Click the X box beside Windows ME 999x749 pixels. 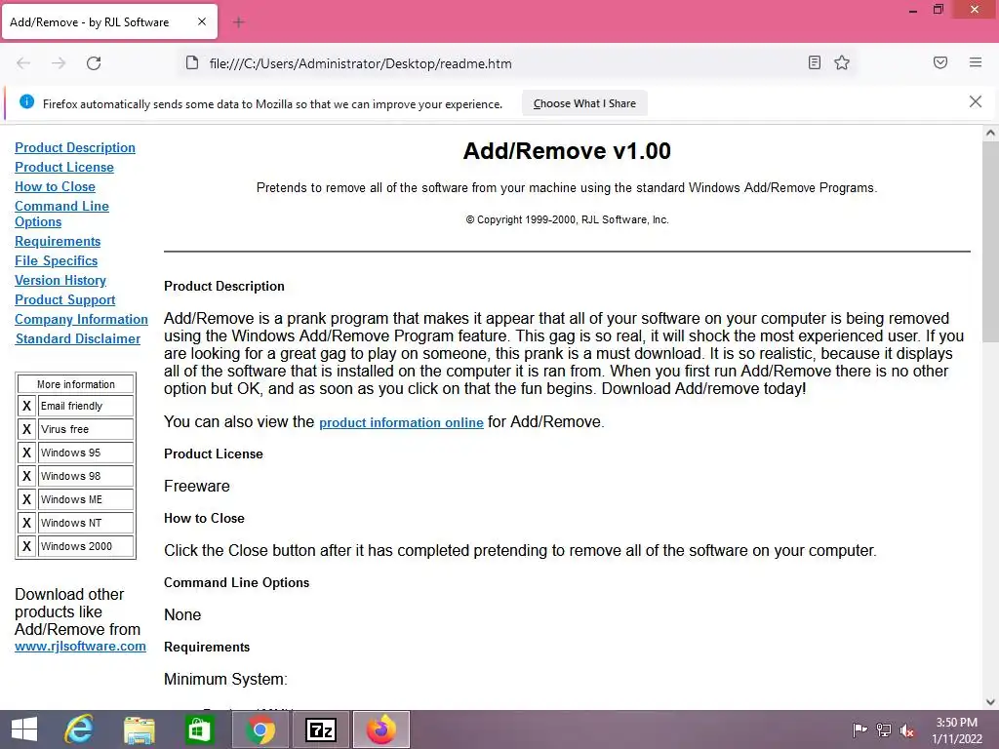(26, 499)
